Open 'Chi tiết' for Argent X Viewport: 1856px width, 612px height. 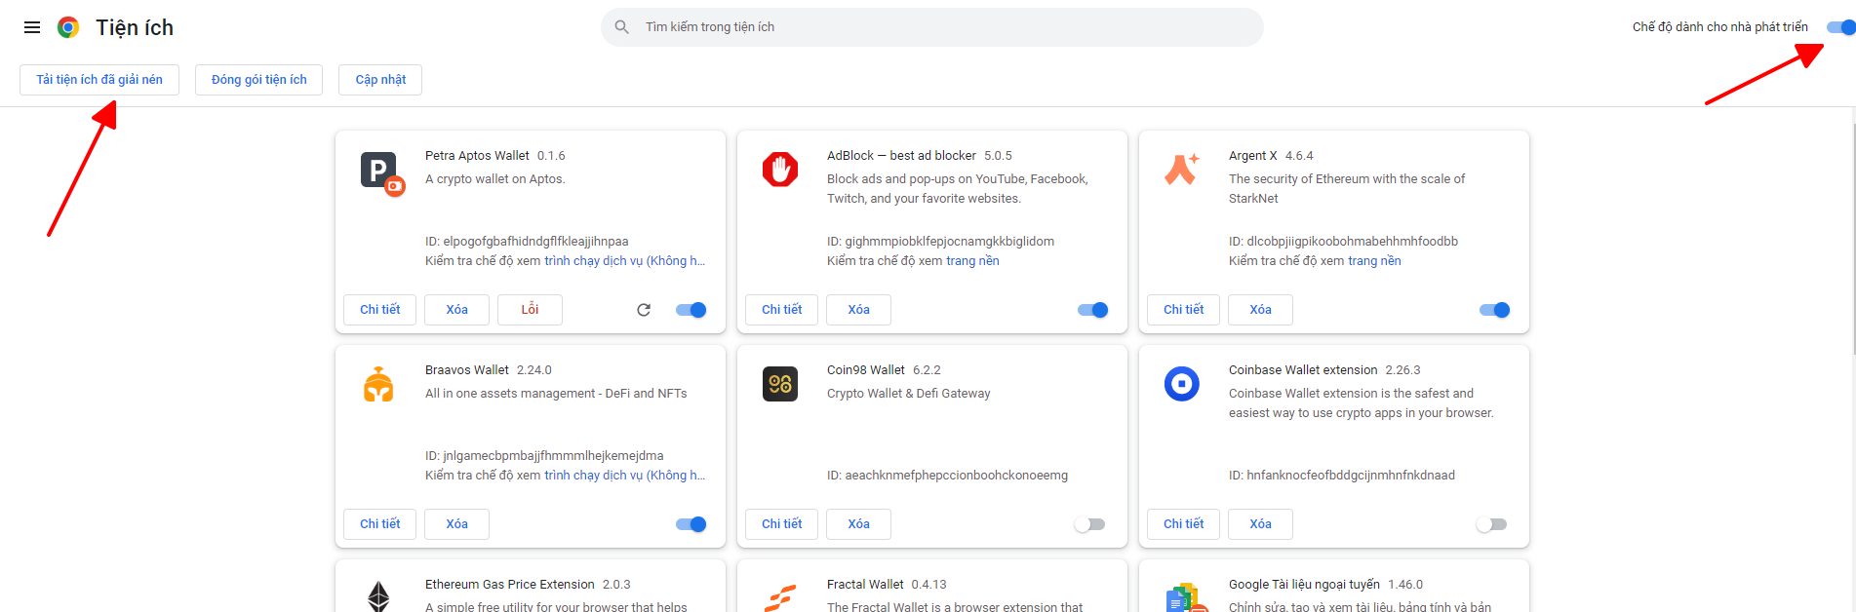pyautogui.click(x=1183, y=310)
